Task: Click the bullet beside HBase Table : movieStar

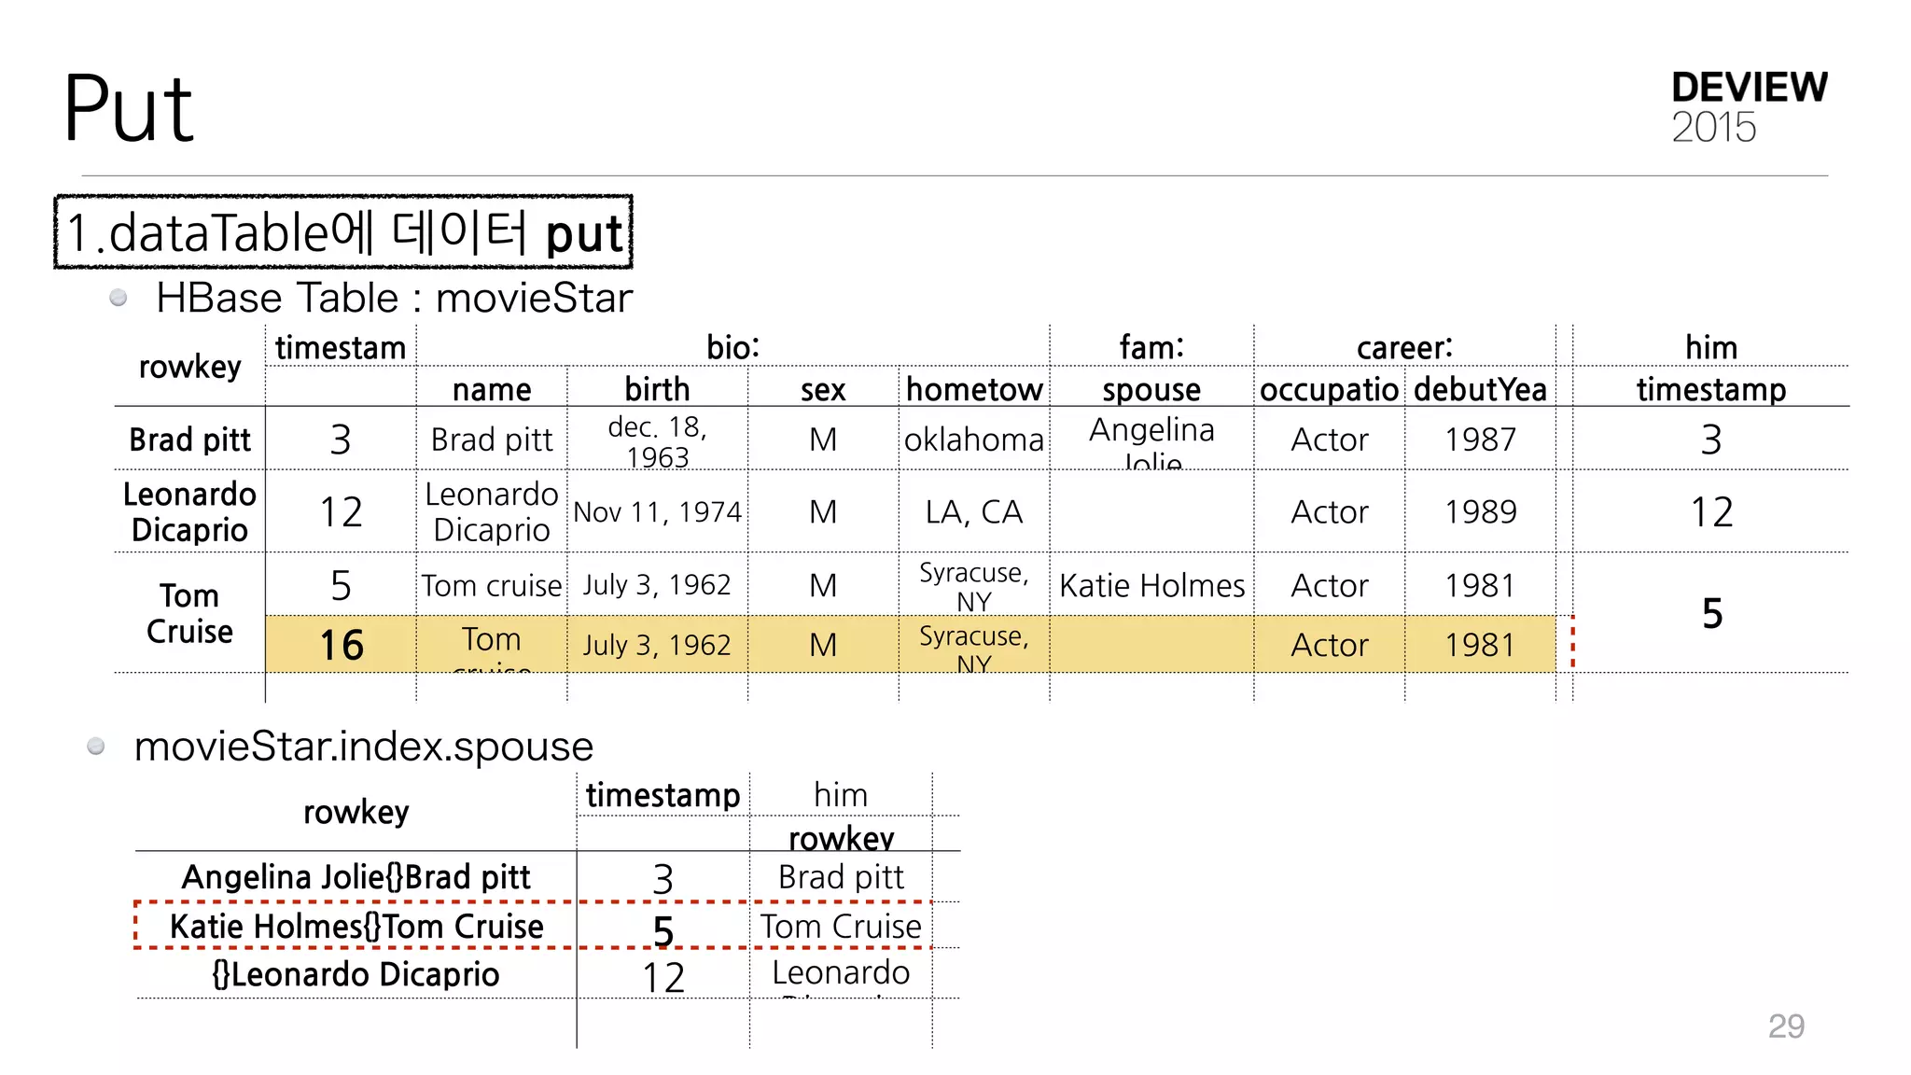Action: tap(119, 298)
